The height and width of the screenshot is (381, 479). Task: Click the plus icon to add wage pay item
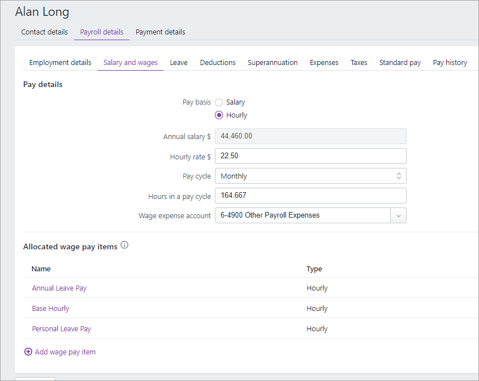coord(28,352)
